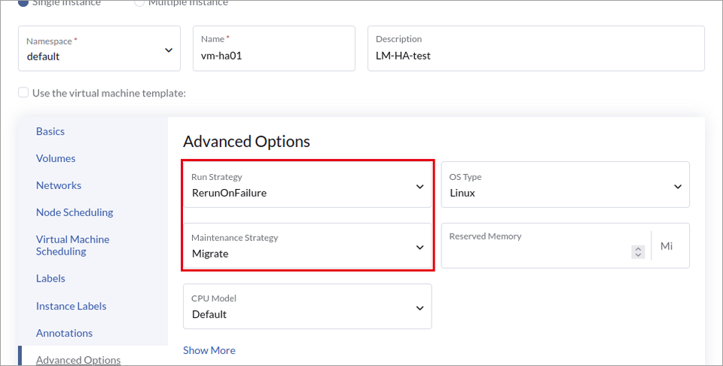Click the Mi unit label

[667, 246]
